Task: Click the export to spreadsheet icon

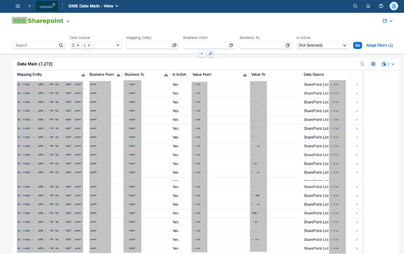Action: 384,64
